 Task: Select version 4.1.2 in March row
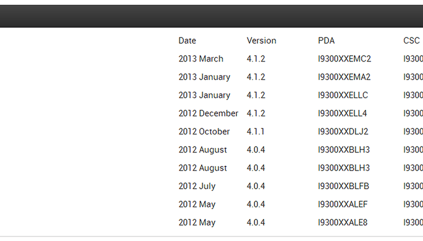tap(256, 59)
